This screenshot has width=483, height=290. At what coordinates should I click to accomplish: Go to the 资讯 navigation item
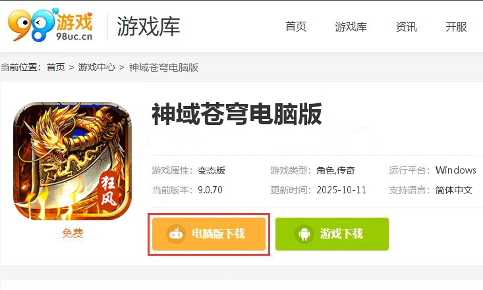pyautogui.click(x=407, y=27)
